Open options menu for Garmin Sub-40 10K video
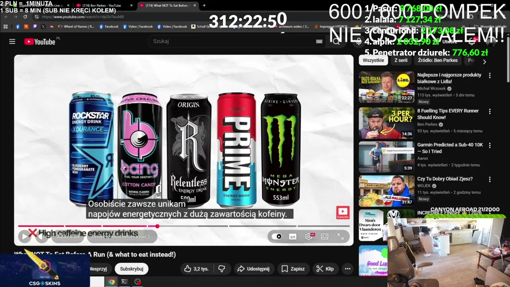Viewport: 510px width, 287px height. [x=490, y=145]
